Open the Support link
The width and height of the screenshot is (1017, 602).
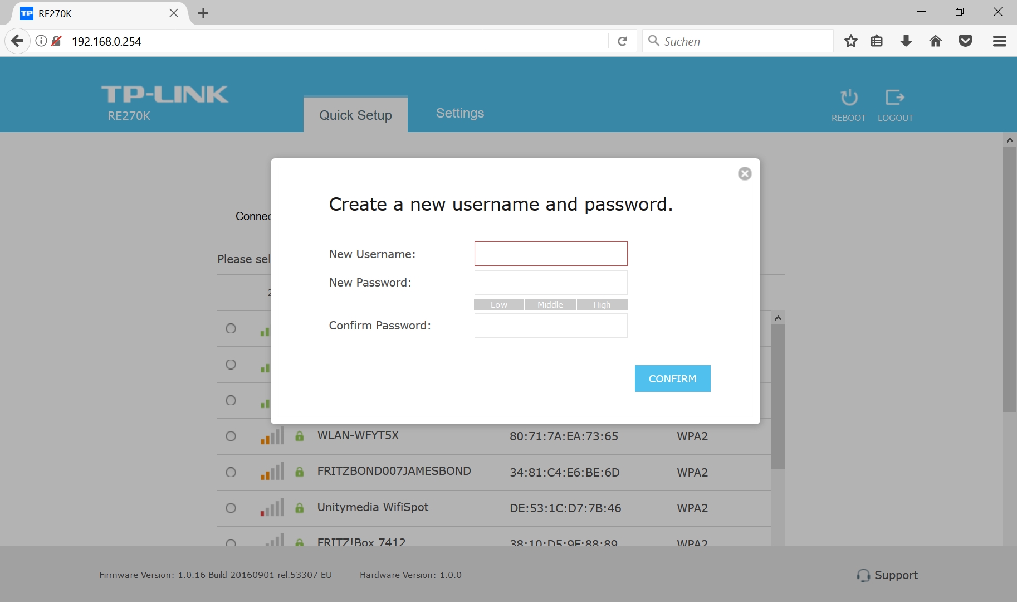point(888,575)
